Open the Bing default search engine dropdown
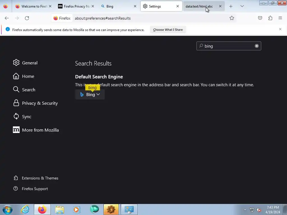Image resolution: width=287 pixels, height=215 pixels. point(90,94)
